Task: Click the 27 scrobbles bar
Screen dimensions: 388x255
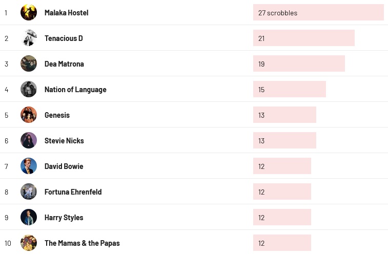Action: pyautogui.click(x=318, y=13)
